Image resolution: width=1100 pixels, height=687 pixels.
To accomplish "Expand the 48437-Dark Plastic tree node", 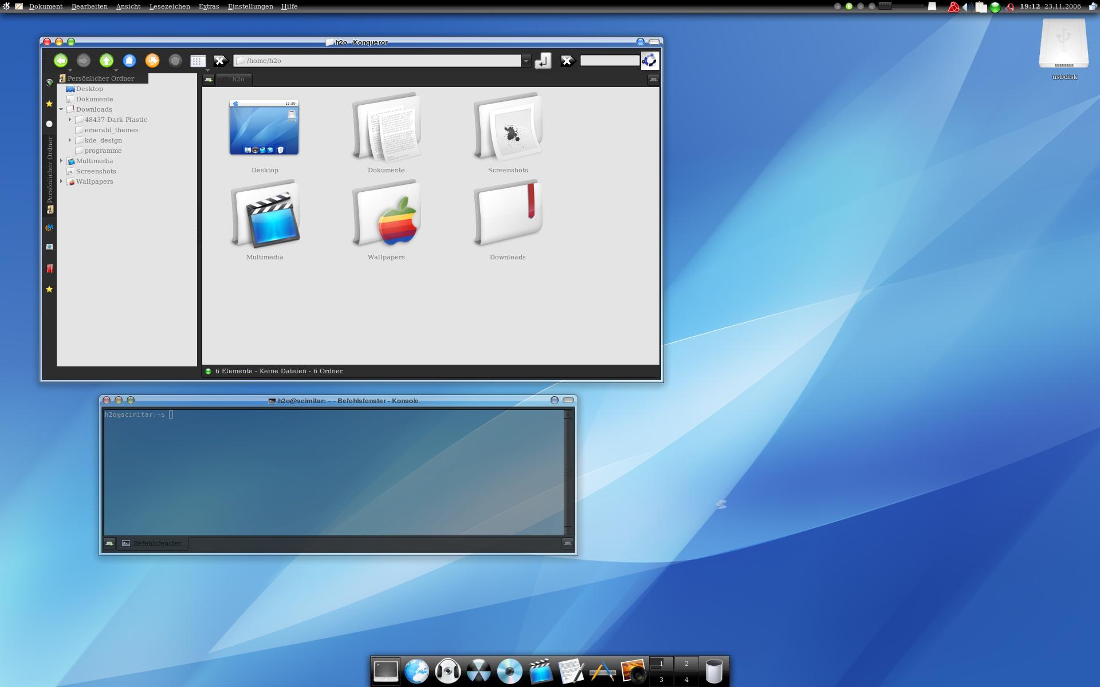I will [x=70, y=120].
